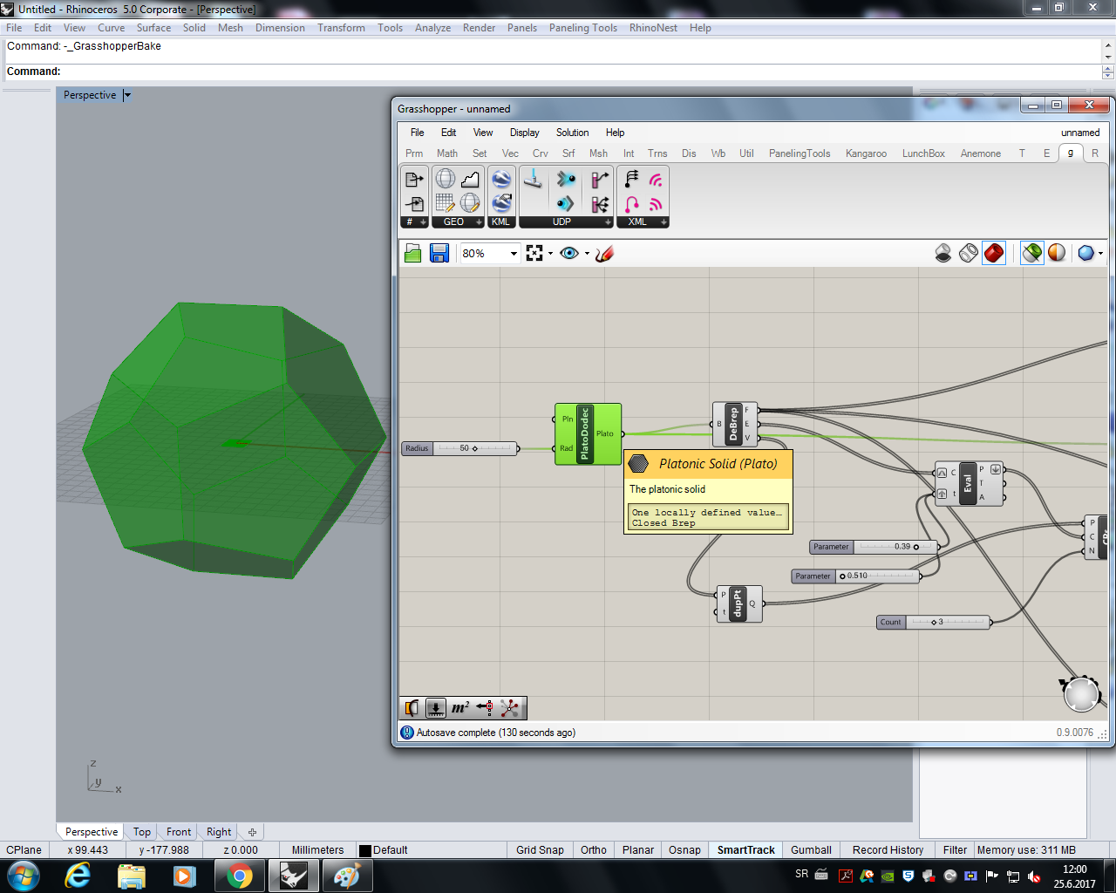Toggle Gumball in status bar
This screenshot has width=1116, height=893.
(x=811, y=849)
